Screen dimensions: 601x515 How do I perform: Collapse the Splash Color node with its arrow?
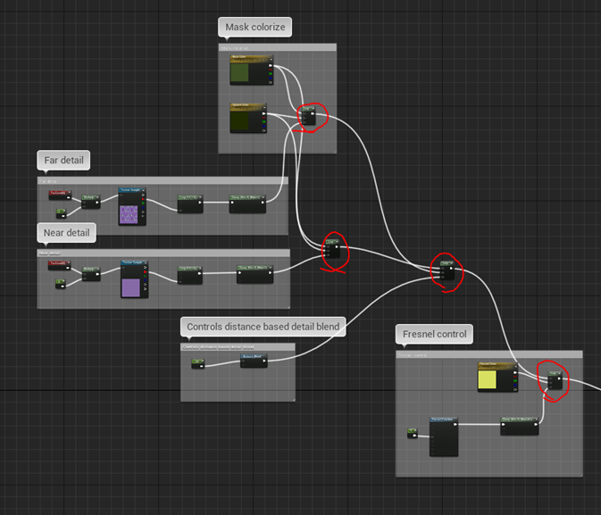264,107
